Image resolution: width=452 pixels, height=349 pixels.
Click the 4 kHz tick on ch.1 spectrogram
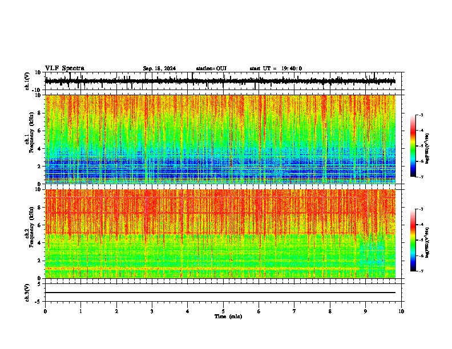point(39,149)
